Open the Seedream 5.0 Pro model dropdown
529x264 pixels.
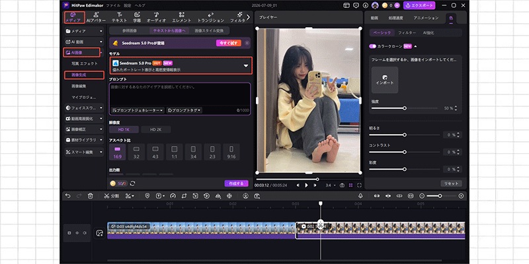coord(181,65)
